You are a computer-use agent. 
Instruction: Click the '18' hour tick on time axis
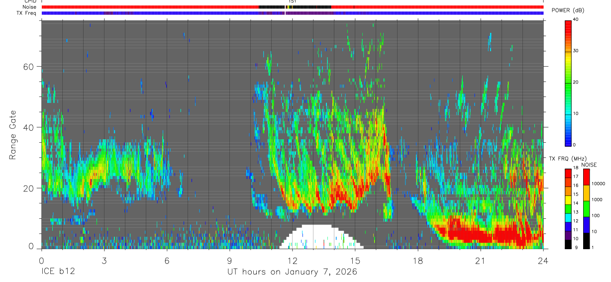[417, 260]
